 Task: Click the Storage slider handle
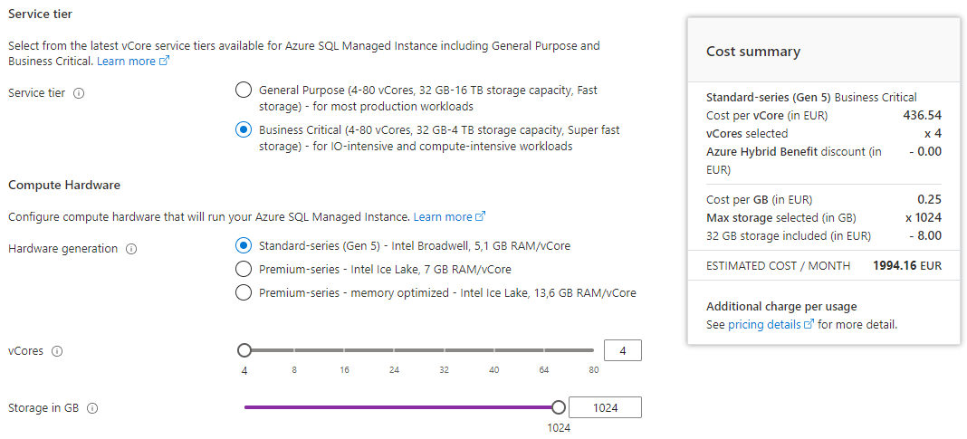click(x=558, y=407)
